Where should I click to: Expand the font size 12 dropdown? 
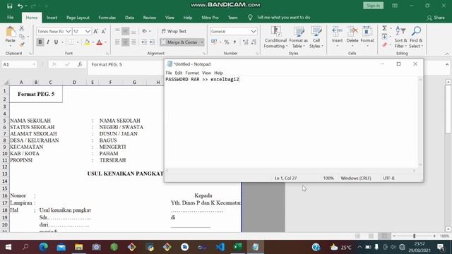pyautogui.click(x=88, y=31)
